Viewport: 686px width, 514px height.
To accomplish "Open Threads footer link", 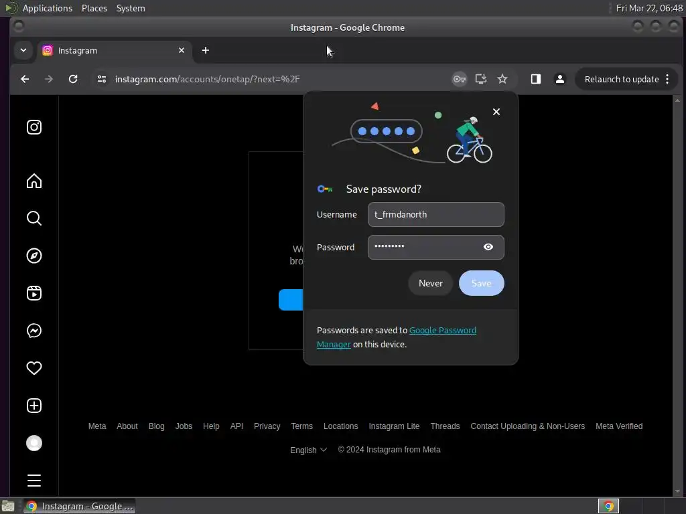I will (x=445, y=426).
